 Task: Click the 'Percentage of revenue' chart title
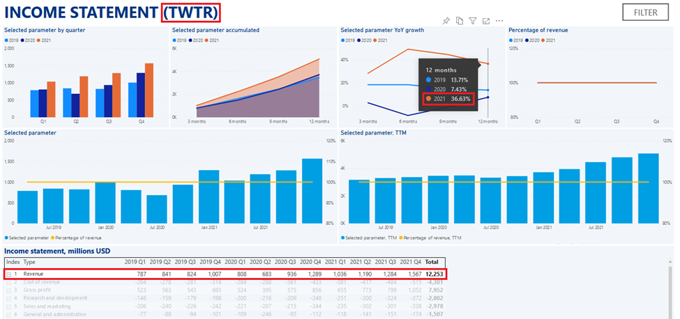coord(538,31)
